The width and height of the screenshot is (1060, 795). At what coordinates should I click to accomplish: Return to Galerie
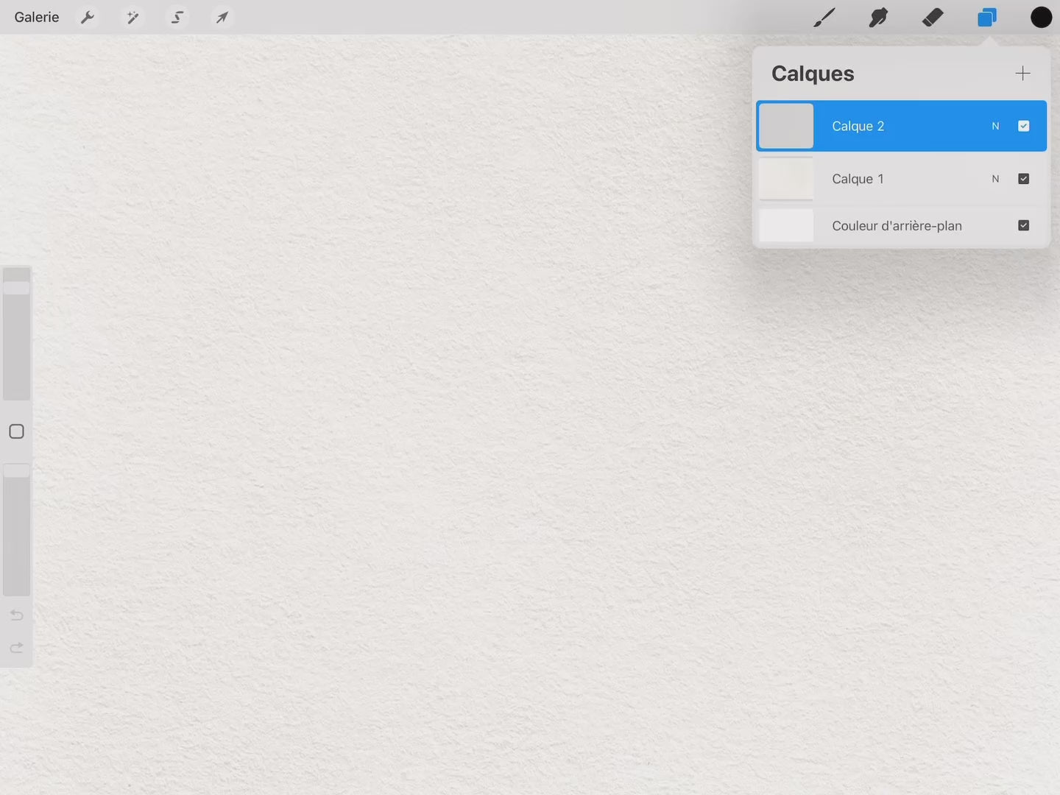(37, 17)
